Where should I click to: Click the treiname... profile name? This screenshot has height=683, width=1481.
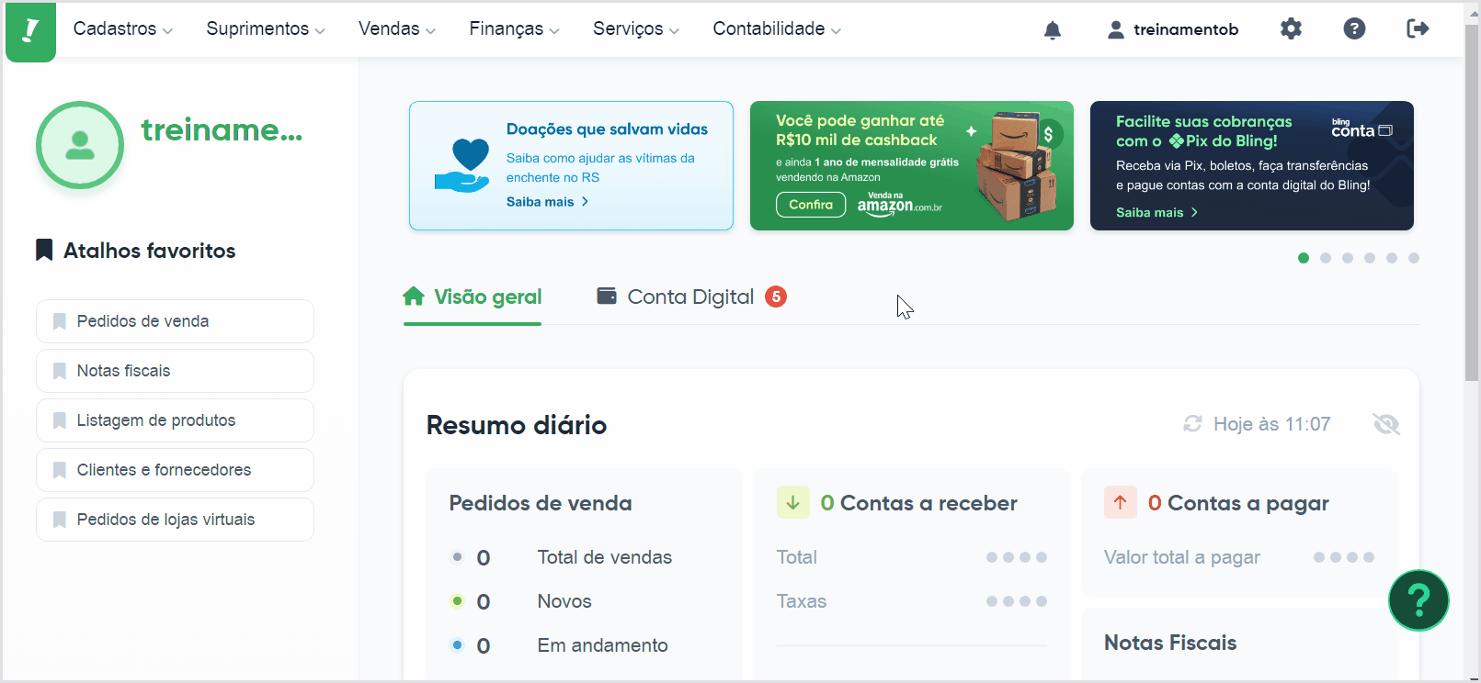(222, 130)
